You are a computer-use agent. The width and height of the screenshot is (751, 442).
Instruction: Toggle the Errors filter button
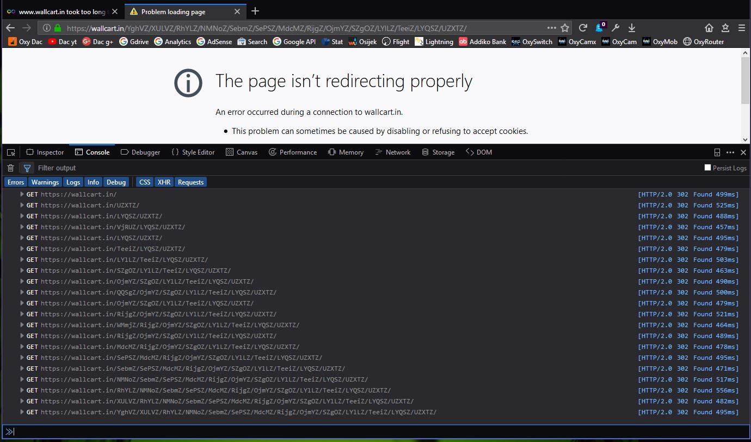click(x=16, y=182)
